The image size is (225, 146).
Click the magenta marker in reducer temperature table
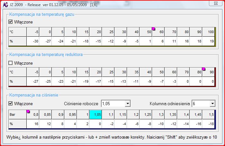[203, 69]
